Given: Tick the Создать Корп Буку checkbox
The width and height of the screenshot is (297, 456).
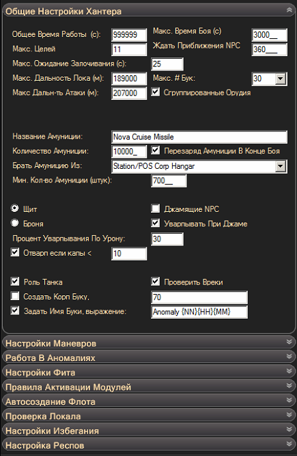Looking at the screenshot, I should (x=15, y=296).
